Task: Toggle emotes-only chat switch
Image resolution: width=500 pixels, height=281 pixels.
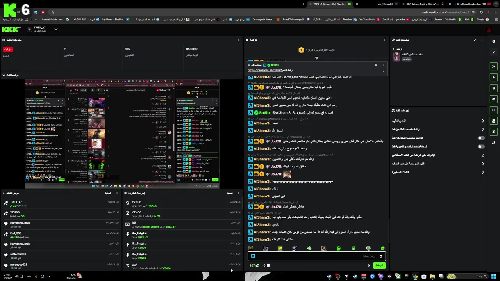Action: [481, 147]
